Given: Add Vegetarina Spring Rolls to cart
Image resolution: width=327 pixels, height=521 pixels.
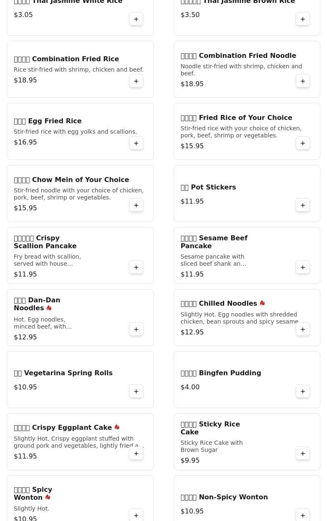Looking at the screenshot, I should click(x=136, y=391).
